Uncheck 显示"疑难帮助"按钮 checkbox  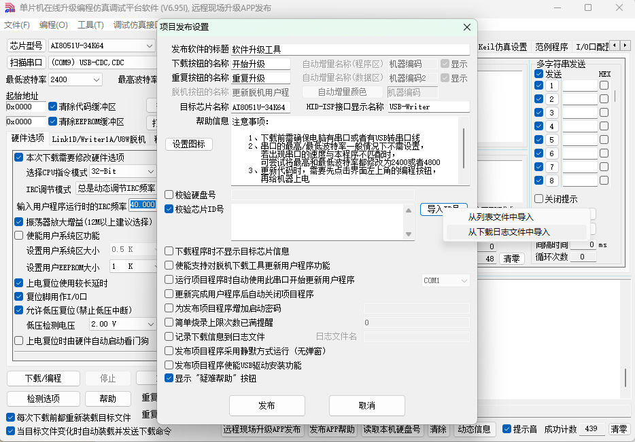[x=169, y=378]
